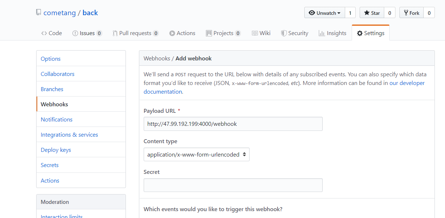
Task: Open Actions in the settings sidebar
Action: pos(81,180)
